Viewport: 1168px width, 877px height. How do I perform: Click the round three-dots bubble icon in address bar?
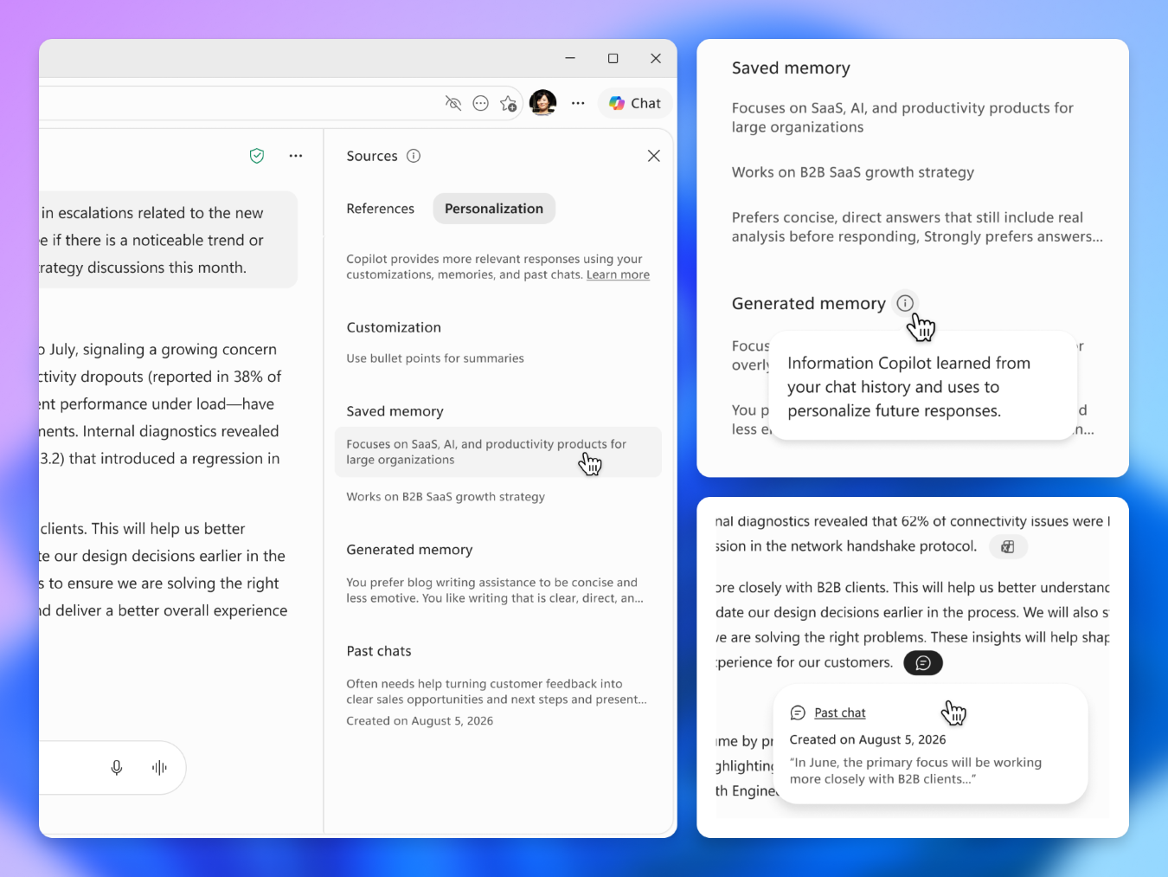(481, 103)
